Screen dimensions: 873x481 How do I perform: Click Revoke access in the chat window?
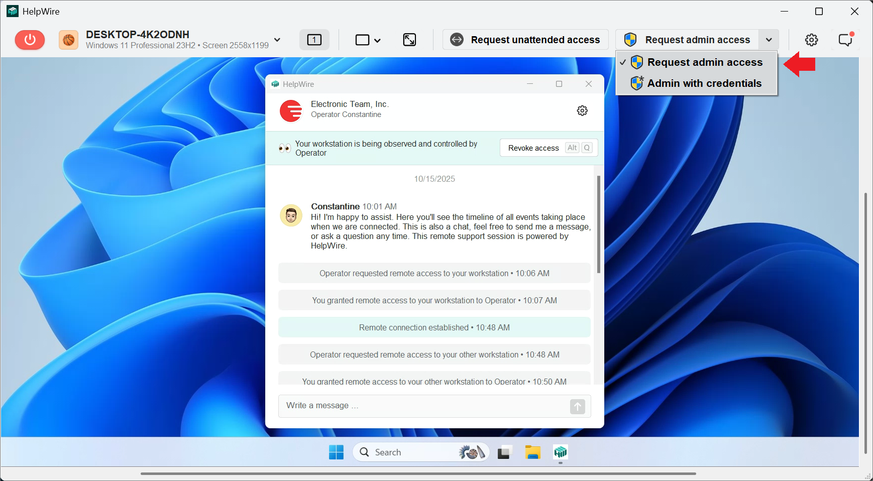(x=533, y=148)
